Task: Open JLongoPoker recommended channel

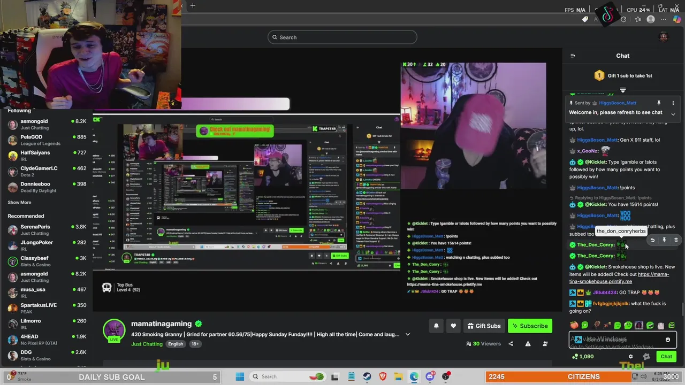Action: click(x=46, y=245)
